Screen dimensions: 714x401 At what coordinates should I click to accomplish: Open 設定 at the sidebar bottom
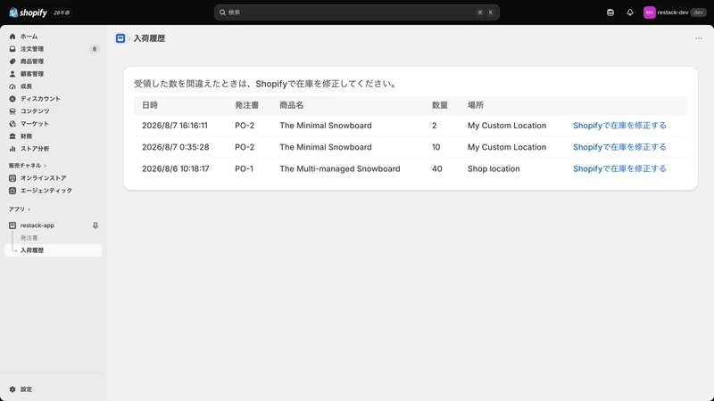click(x=27, y=389)
